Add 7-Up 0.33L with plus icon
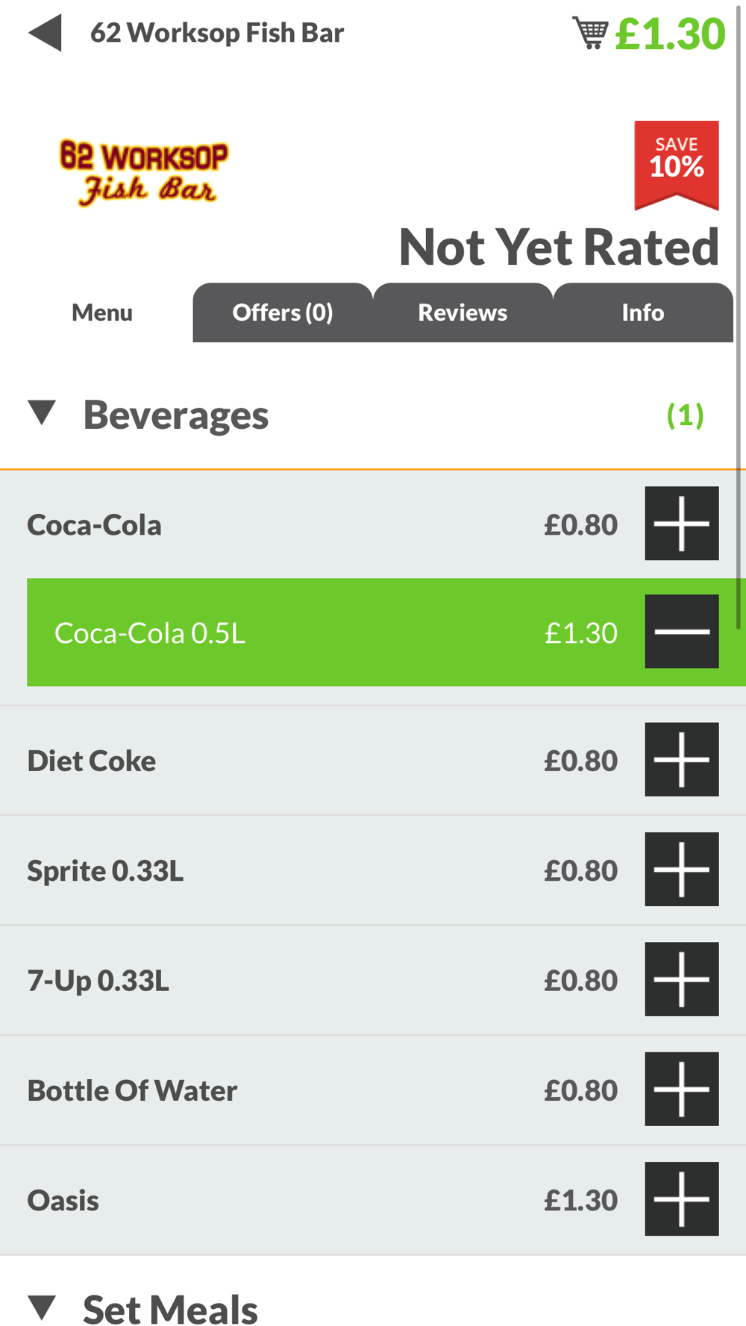This screenshot has width=746, height=1326. 682,979
